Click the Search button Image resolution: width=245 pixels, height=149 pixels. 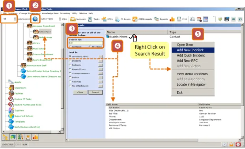(95, 92)
